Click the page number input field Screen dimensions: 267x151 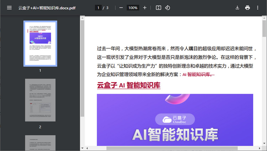pos(98,8)
